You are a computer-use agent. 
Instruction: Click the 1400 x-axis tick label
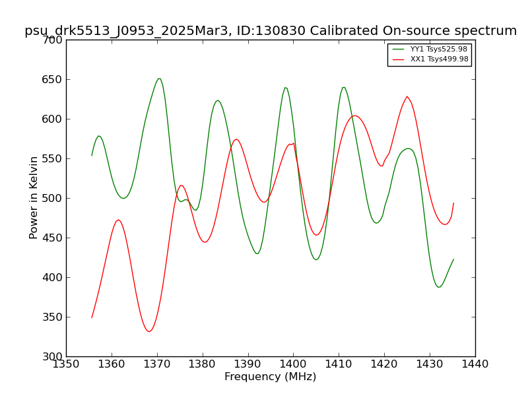click(293, 364)
